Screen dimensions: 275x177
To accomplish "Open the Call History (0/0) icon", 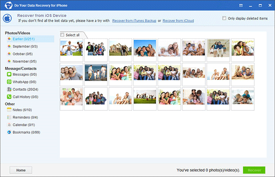I will click(9, 97).
